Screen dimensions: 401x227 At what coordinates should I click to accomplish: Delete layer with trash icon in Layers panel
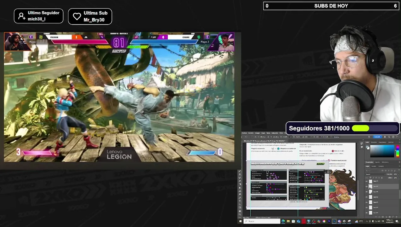pos(397,217)
